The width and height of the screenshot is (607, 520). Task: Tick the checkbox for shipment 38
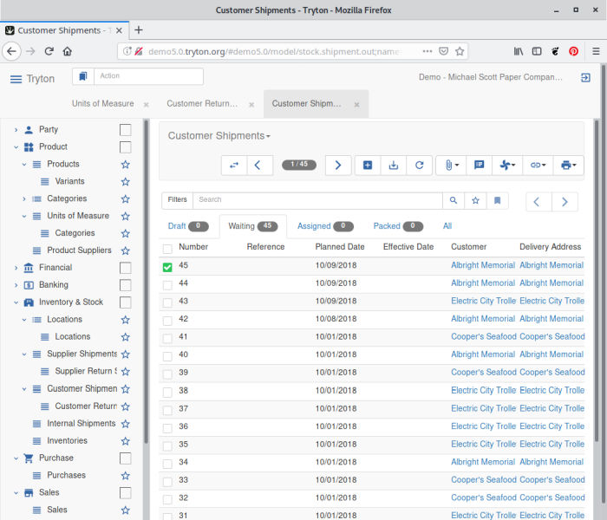[x=167, y=393]
